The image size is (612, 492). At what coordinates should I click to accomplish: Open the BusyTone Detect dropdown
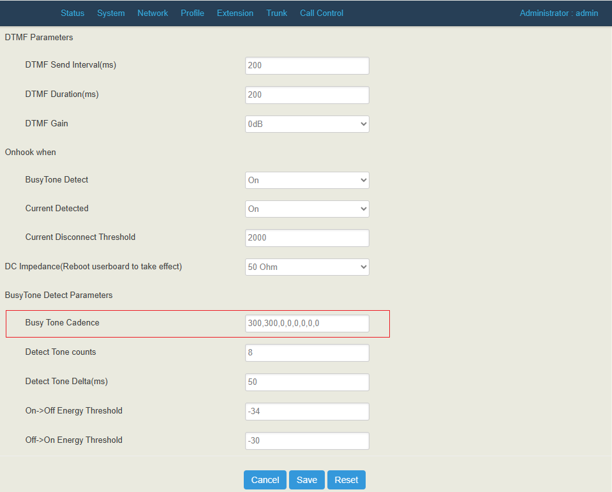coord(307,180)
